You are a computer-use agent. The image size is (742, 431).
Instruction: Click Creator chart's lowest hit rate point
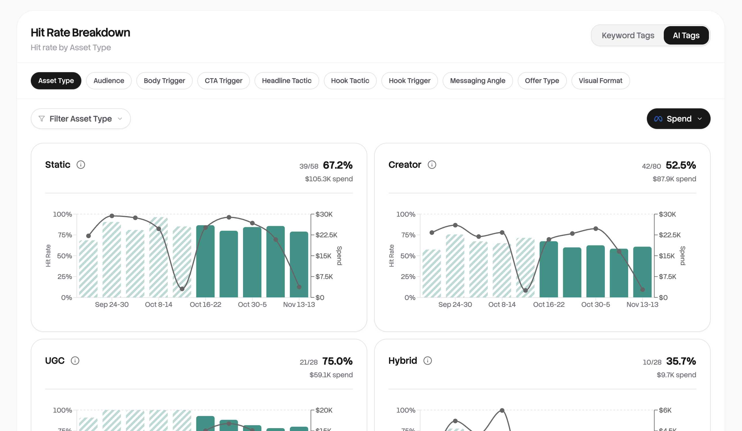[x=525, y=290]
